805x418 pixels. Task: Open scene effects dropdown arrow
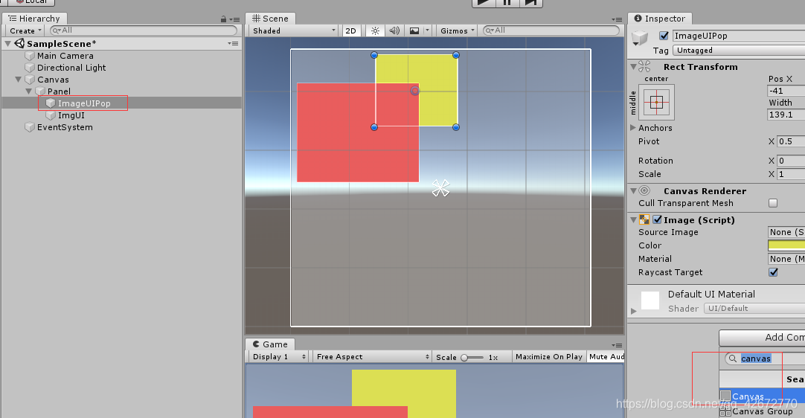(427, 30)
